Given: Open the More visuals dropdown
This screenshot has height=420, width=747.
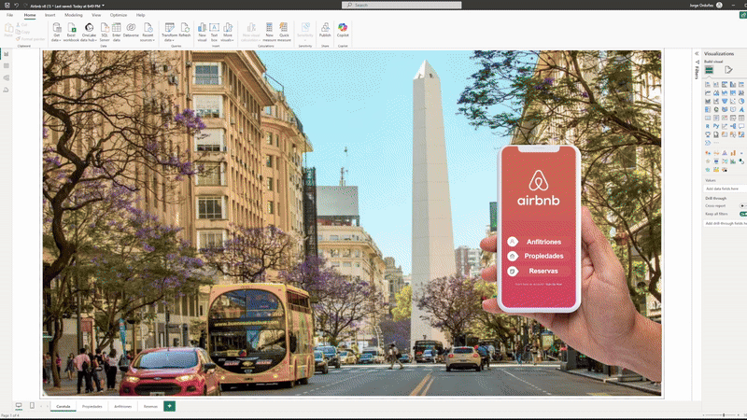Looking at the screenshot, I should (228, 31).
